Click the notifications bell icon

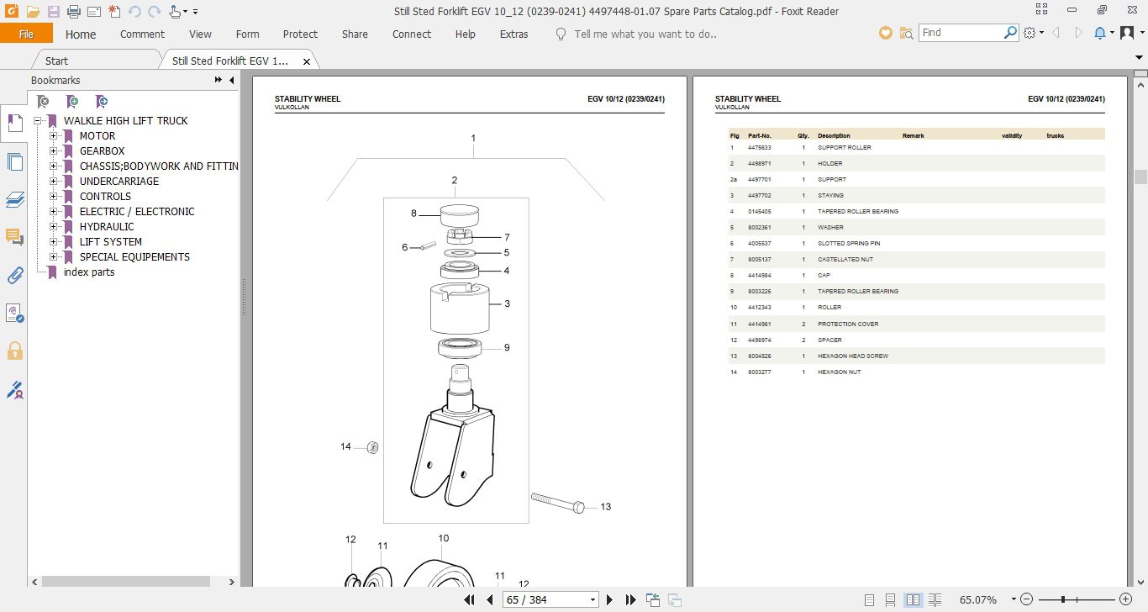point(1099,33)
